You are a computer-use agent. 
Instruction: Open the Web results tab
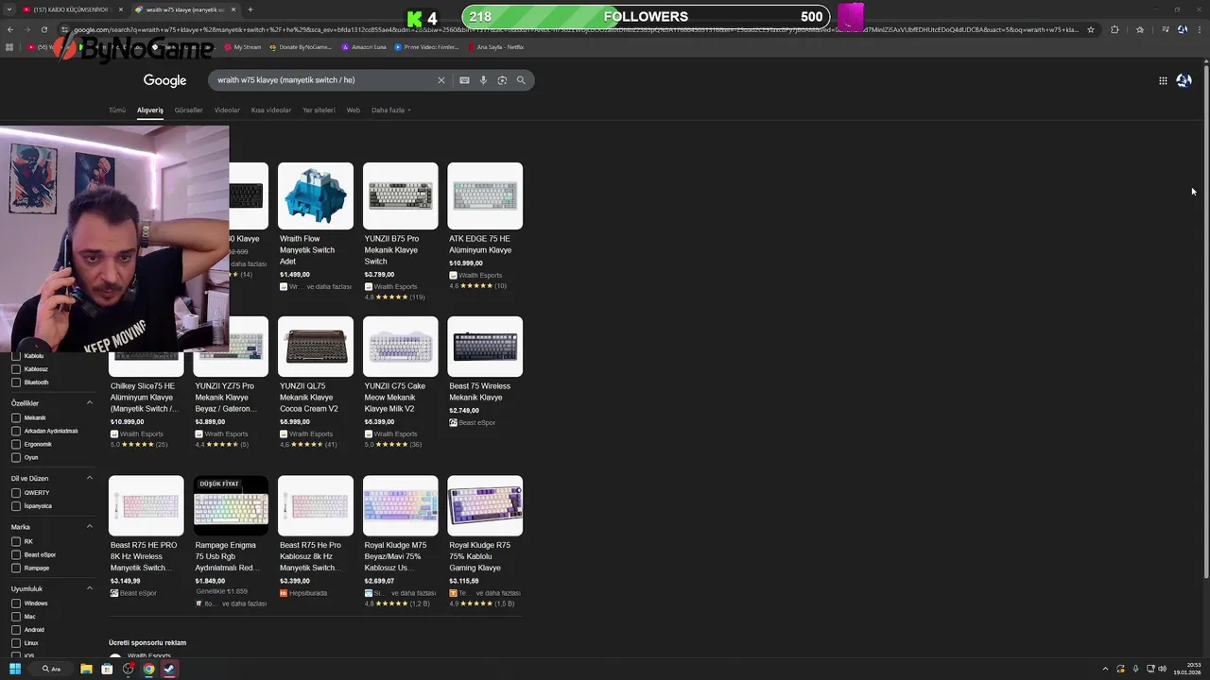click(353, 110)
